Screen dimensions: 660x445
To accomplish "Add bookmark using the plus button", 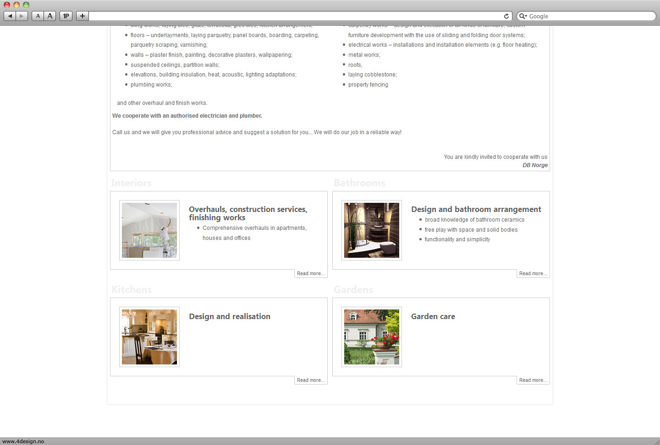I will (82, 16).
